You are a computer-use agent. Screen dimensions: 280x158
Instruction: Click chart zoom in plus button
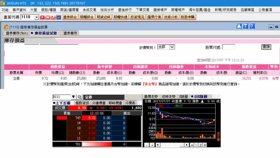click(152, 145)
